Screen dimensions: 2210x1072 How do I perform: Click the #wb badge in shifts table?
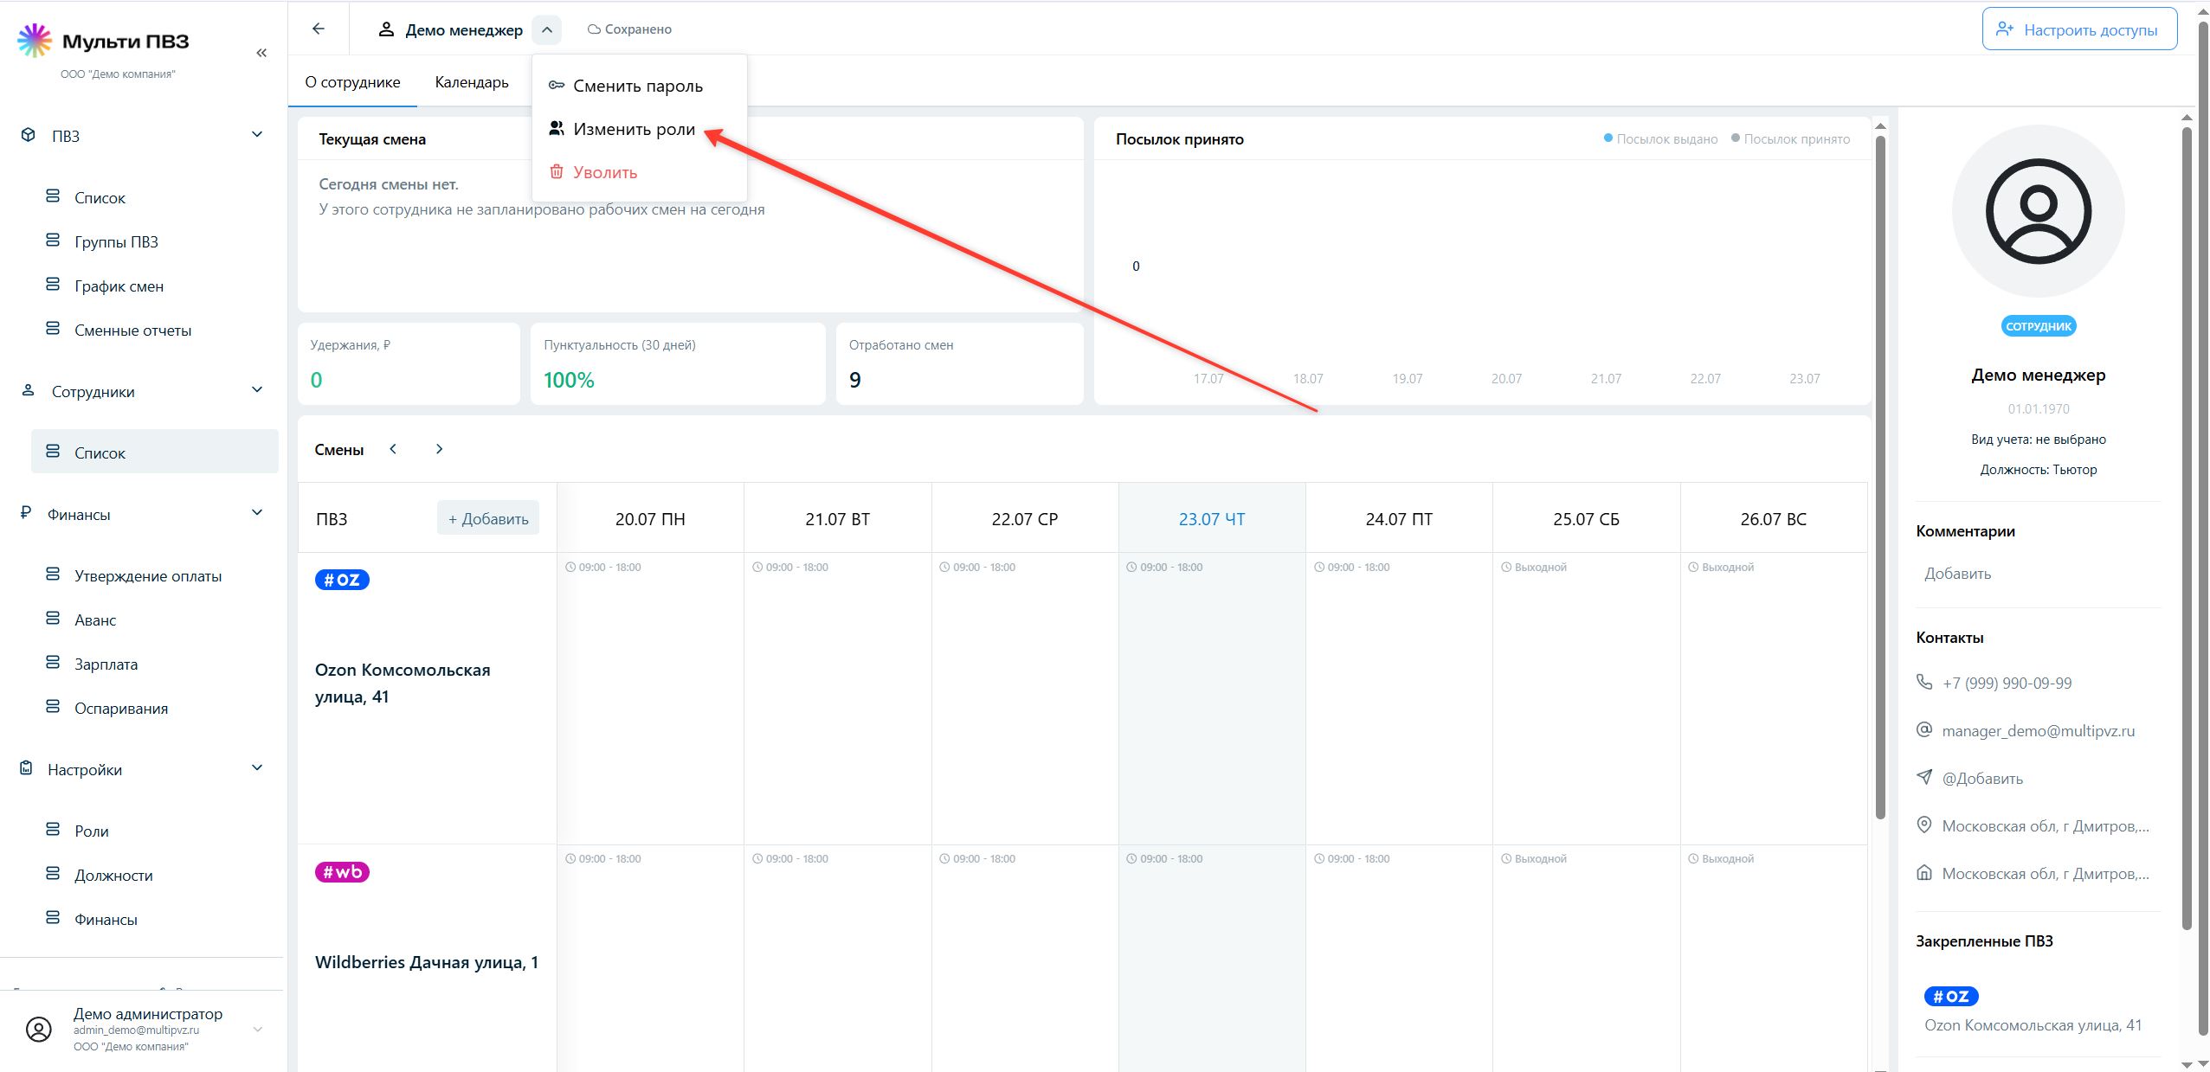pos(342,872)
